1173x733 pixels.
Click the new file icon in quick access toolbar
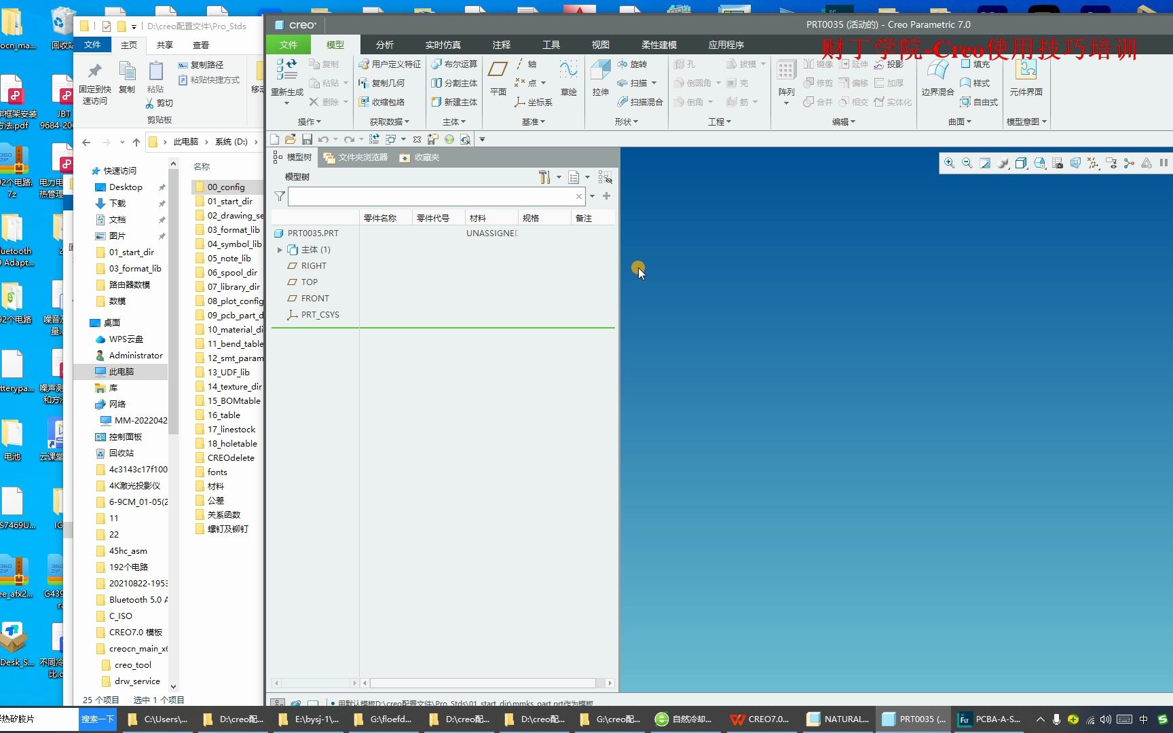[275, 139]
